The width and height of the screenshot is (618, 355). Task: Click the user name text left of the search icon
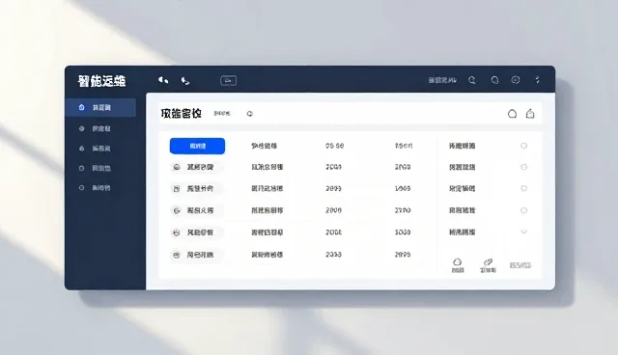point(442,80)
